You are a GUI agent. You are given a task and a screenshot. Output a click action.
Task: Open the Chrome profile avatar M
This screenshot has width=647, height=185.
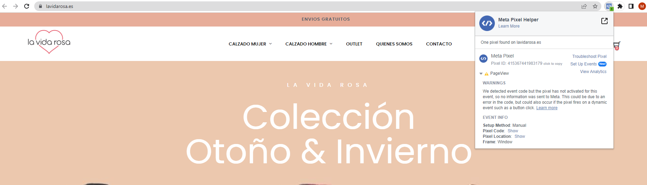(642, 6)
